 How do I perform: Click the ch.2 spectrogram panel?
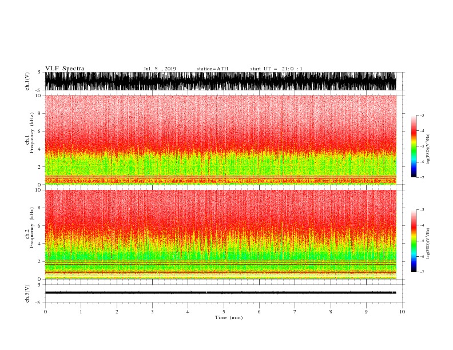[220, 234]
